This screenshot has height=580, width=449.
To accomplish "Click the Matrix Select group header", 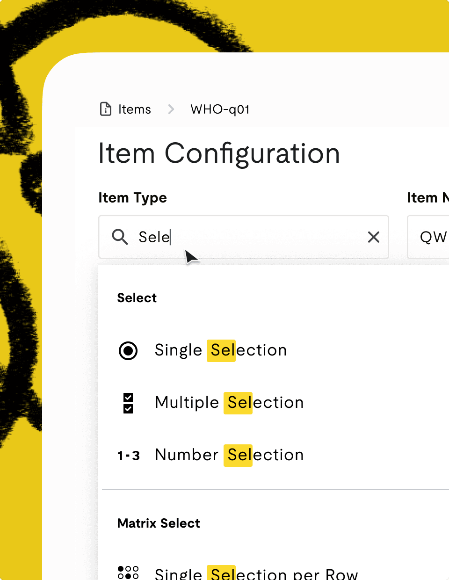I will pyautogui.click(x=159, y=523).
